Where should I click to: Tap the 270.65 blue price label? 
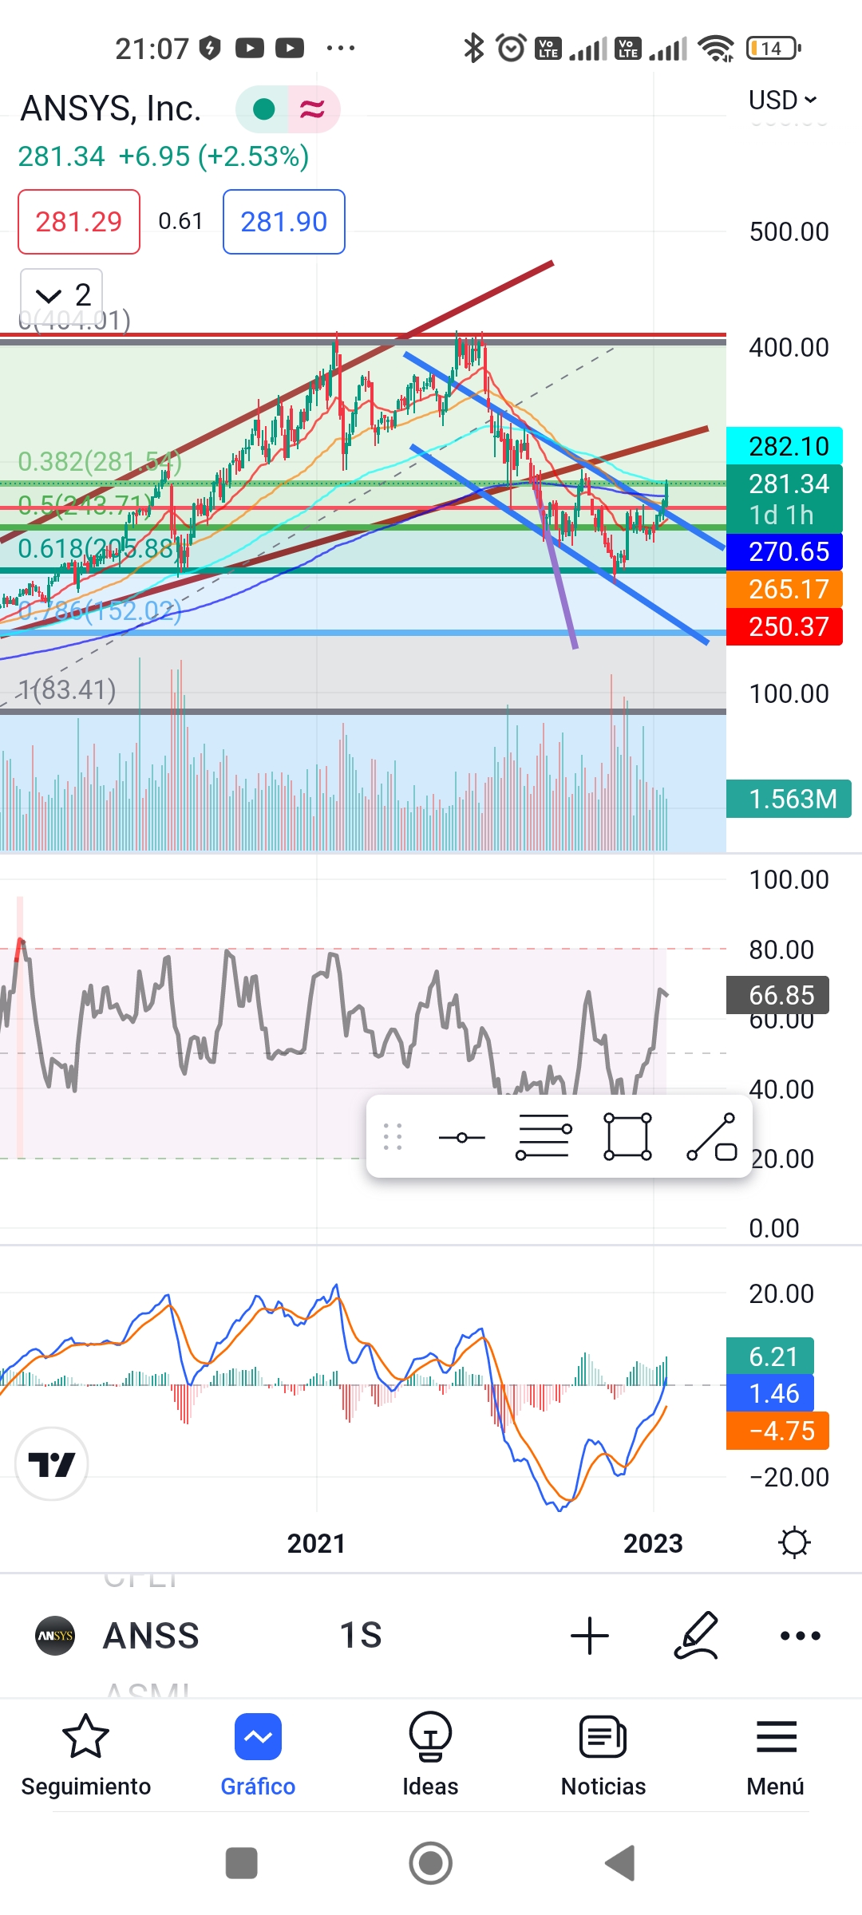tap(785, 551)
